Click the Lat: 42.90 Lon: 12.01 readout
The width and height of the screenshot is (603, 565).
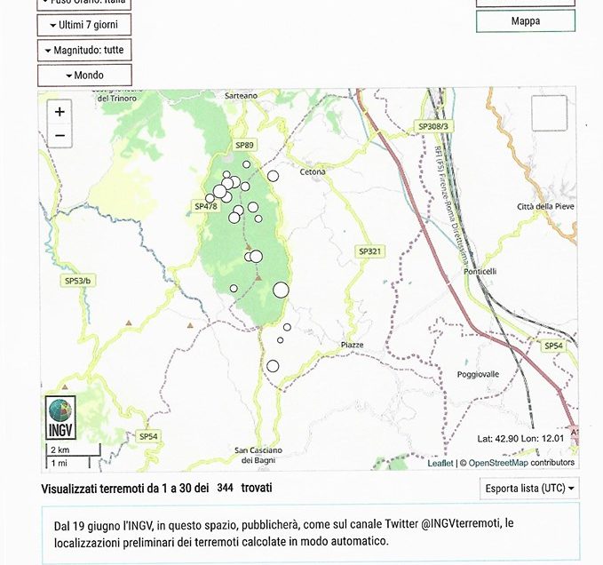click(520, 439)
